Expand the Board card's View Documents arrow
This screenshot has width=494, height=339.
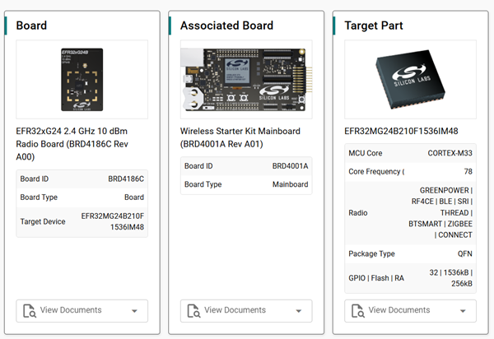coord(134,311)
